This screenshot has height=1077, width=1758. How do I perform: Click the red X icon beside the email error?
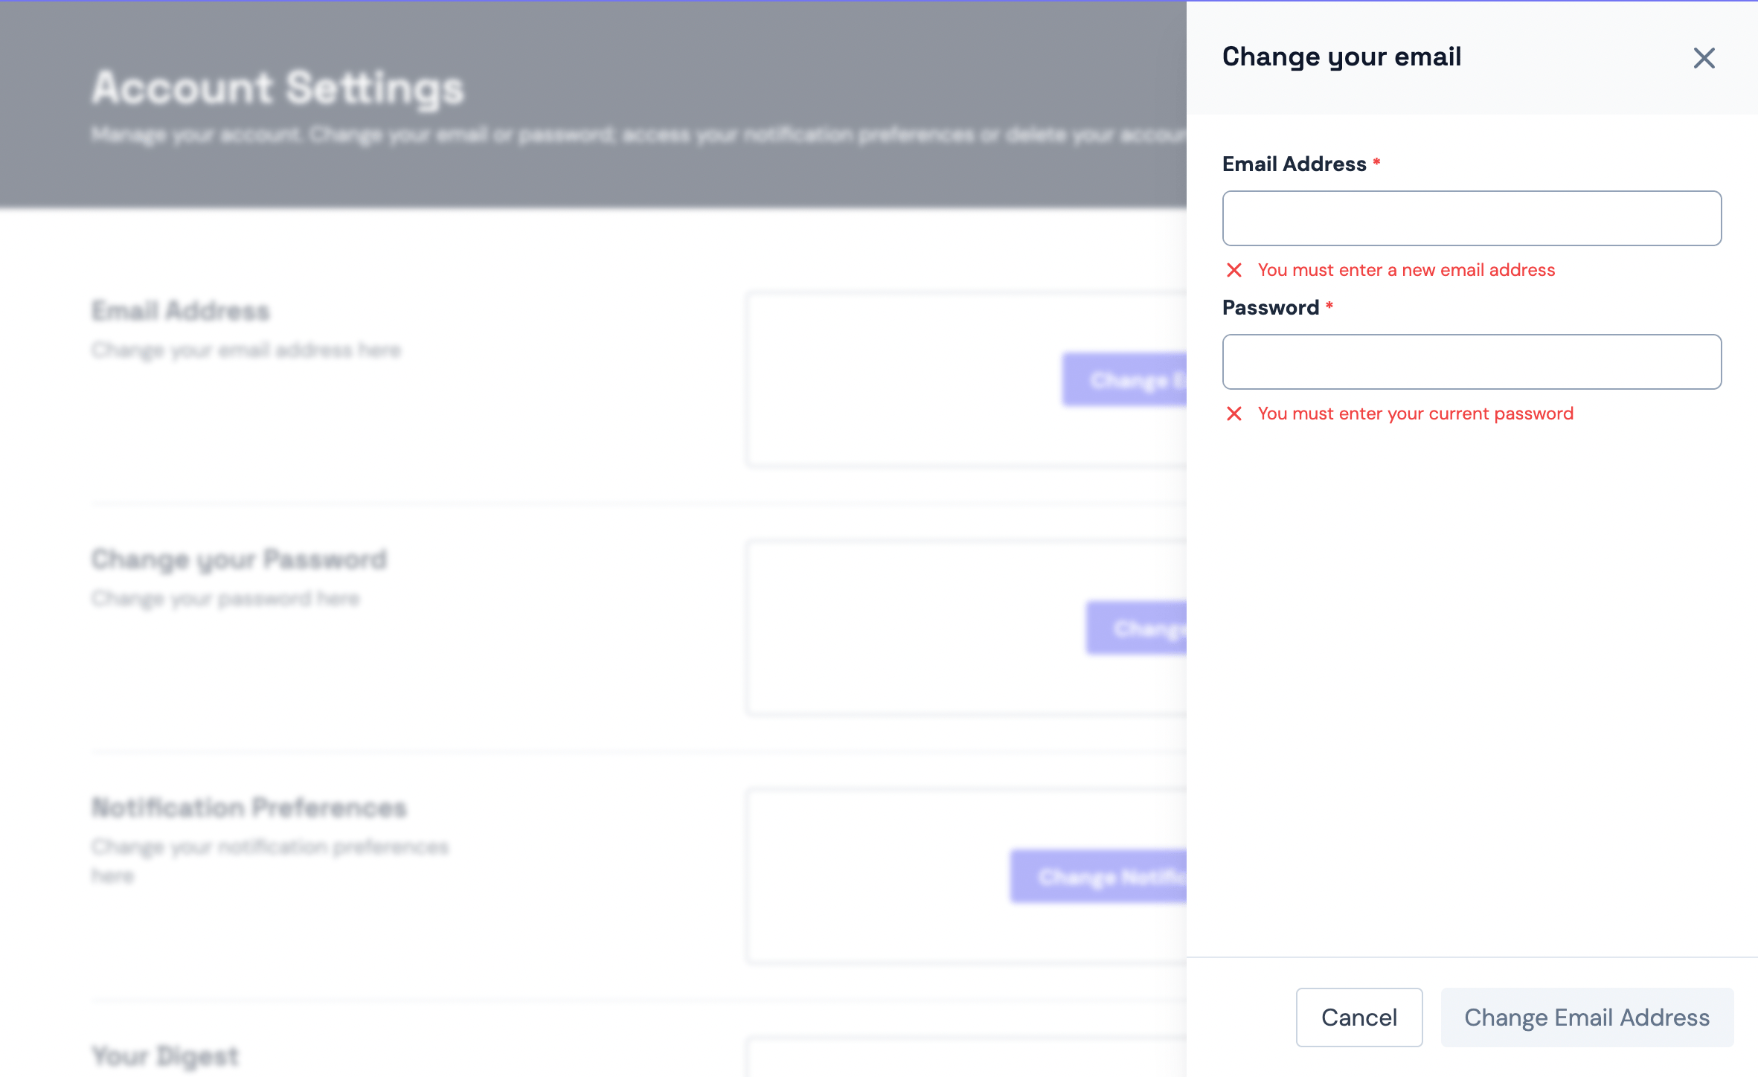1234,270
